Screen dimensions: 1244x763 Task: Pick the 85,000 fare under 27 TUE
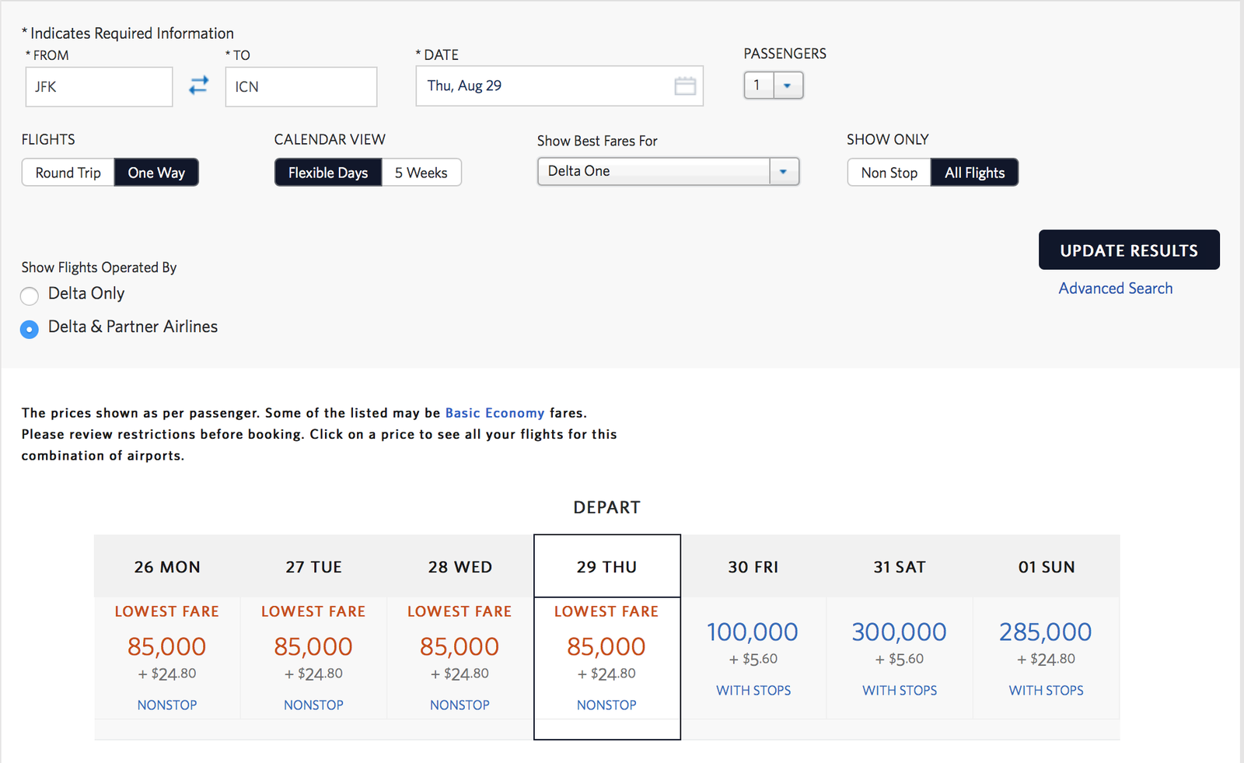(x=313, y=646)
